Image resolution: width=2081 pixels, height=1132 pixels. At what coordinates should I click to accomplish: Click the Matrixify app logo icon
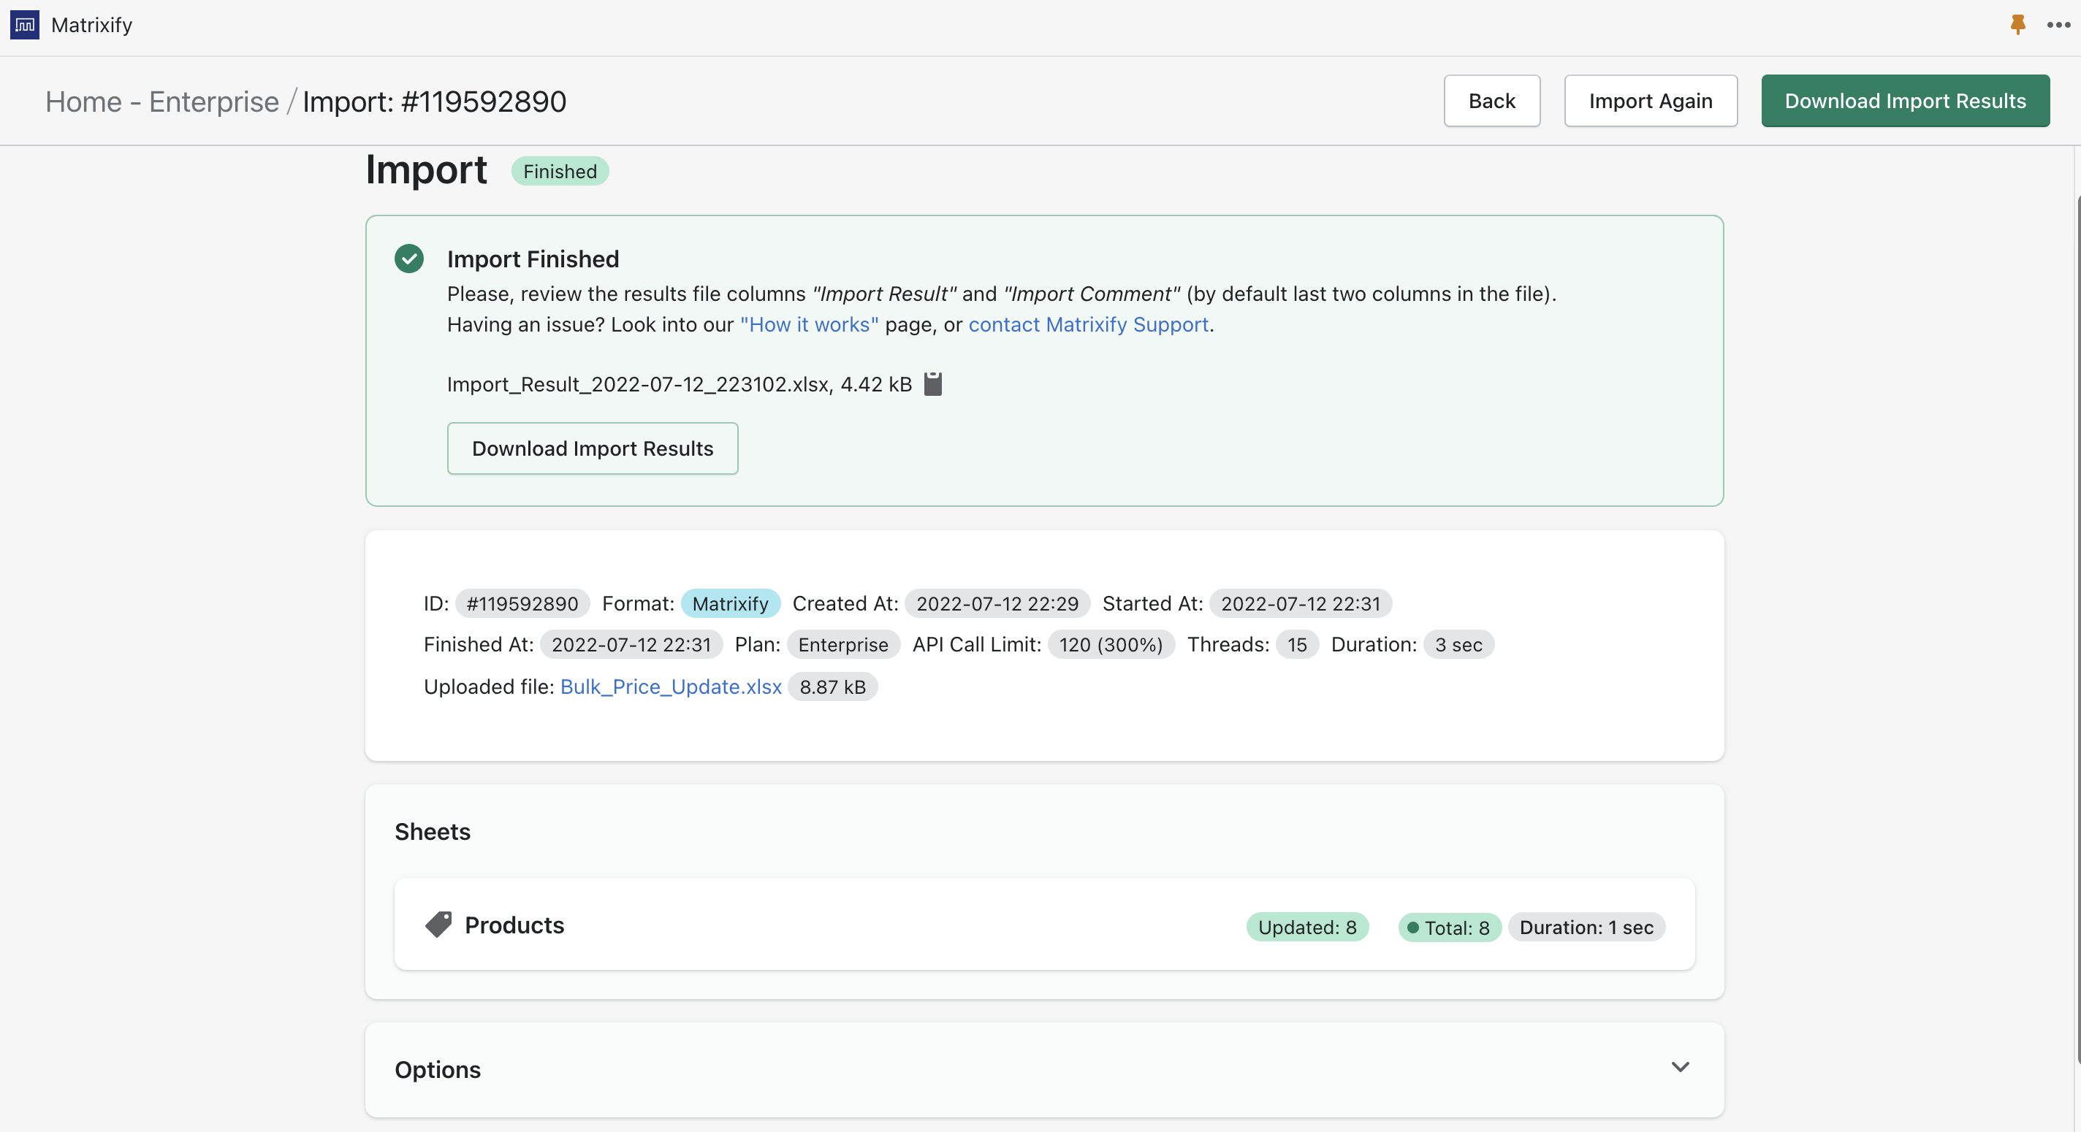(x=24, y=25)
